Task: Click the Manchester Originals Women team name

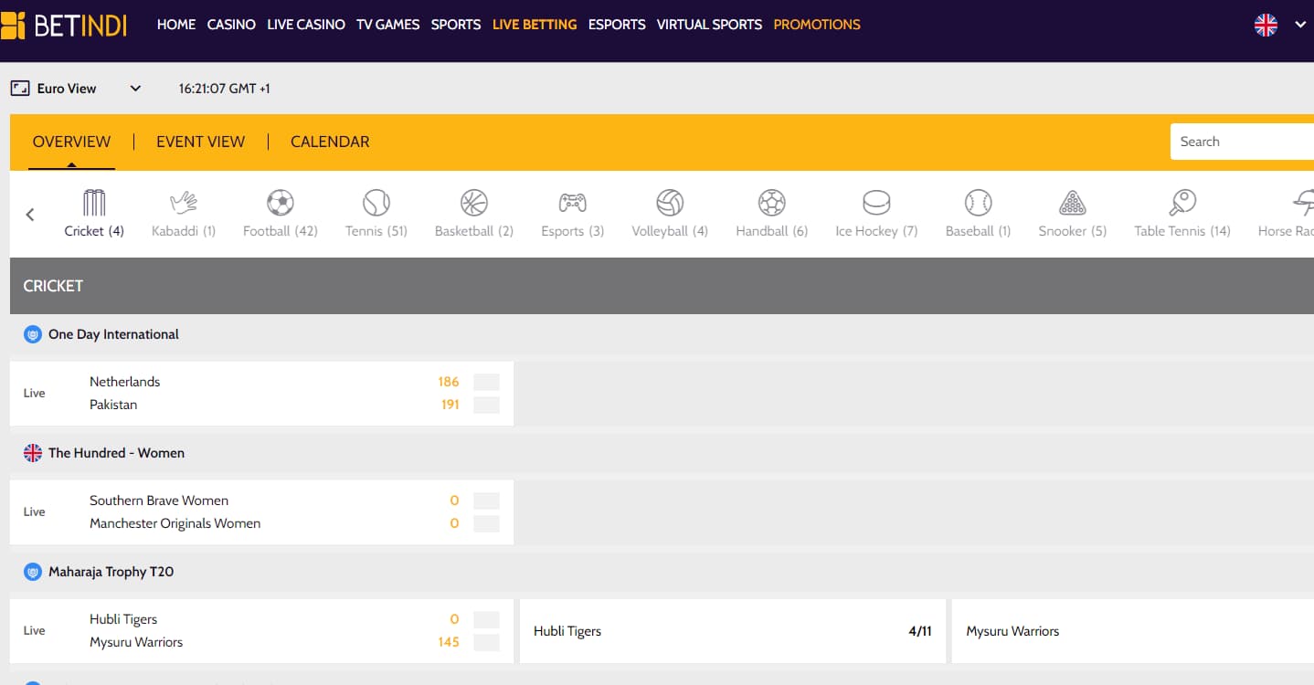Action: [175, 523]
